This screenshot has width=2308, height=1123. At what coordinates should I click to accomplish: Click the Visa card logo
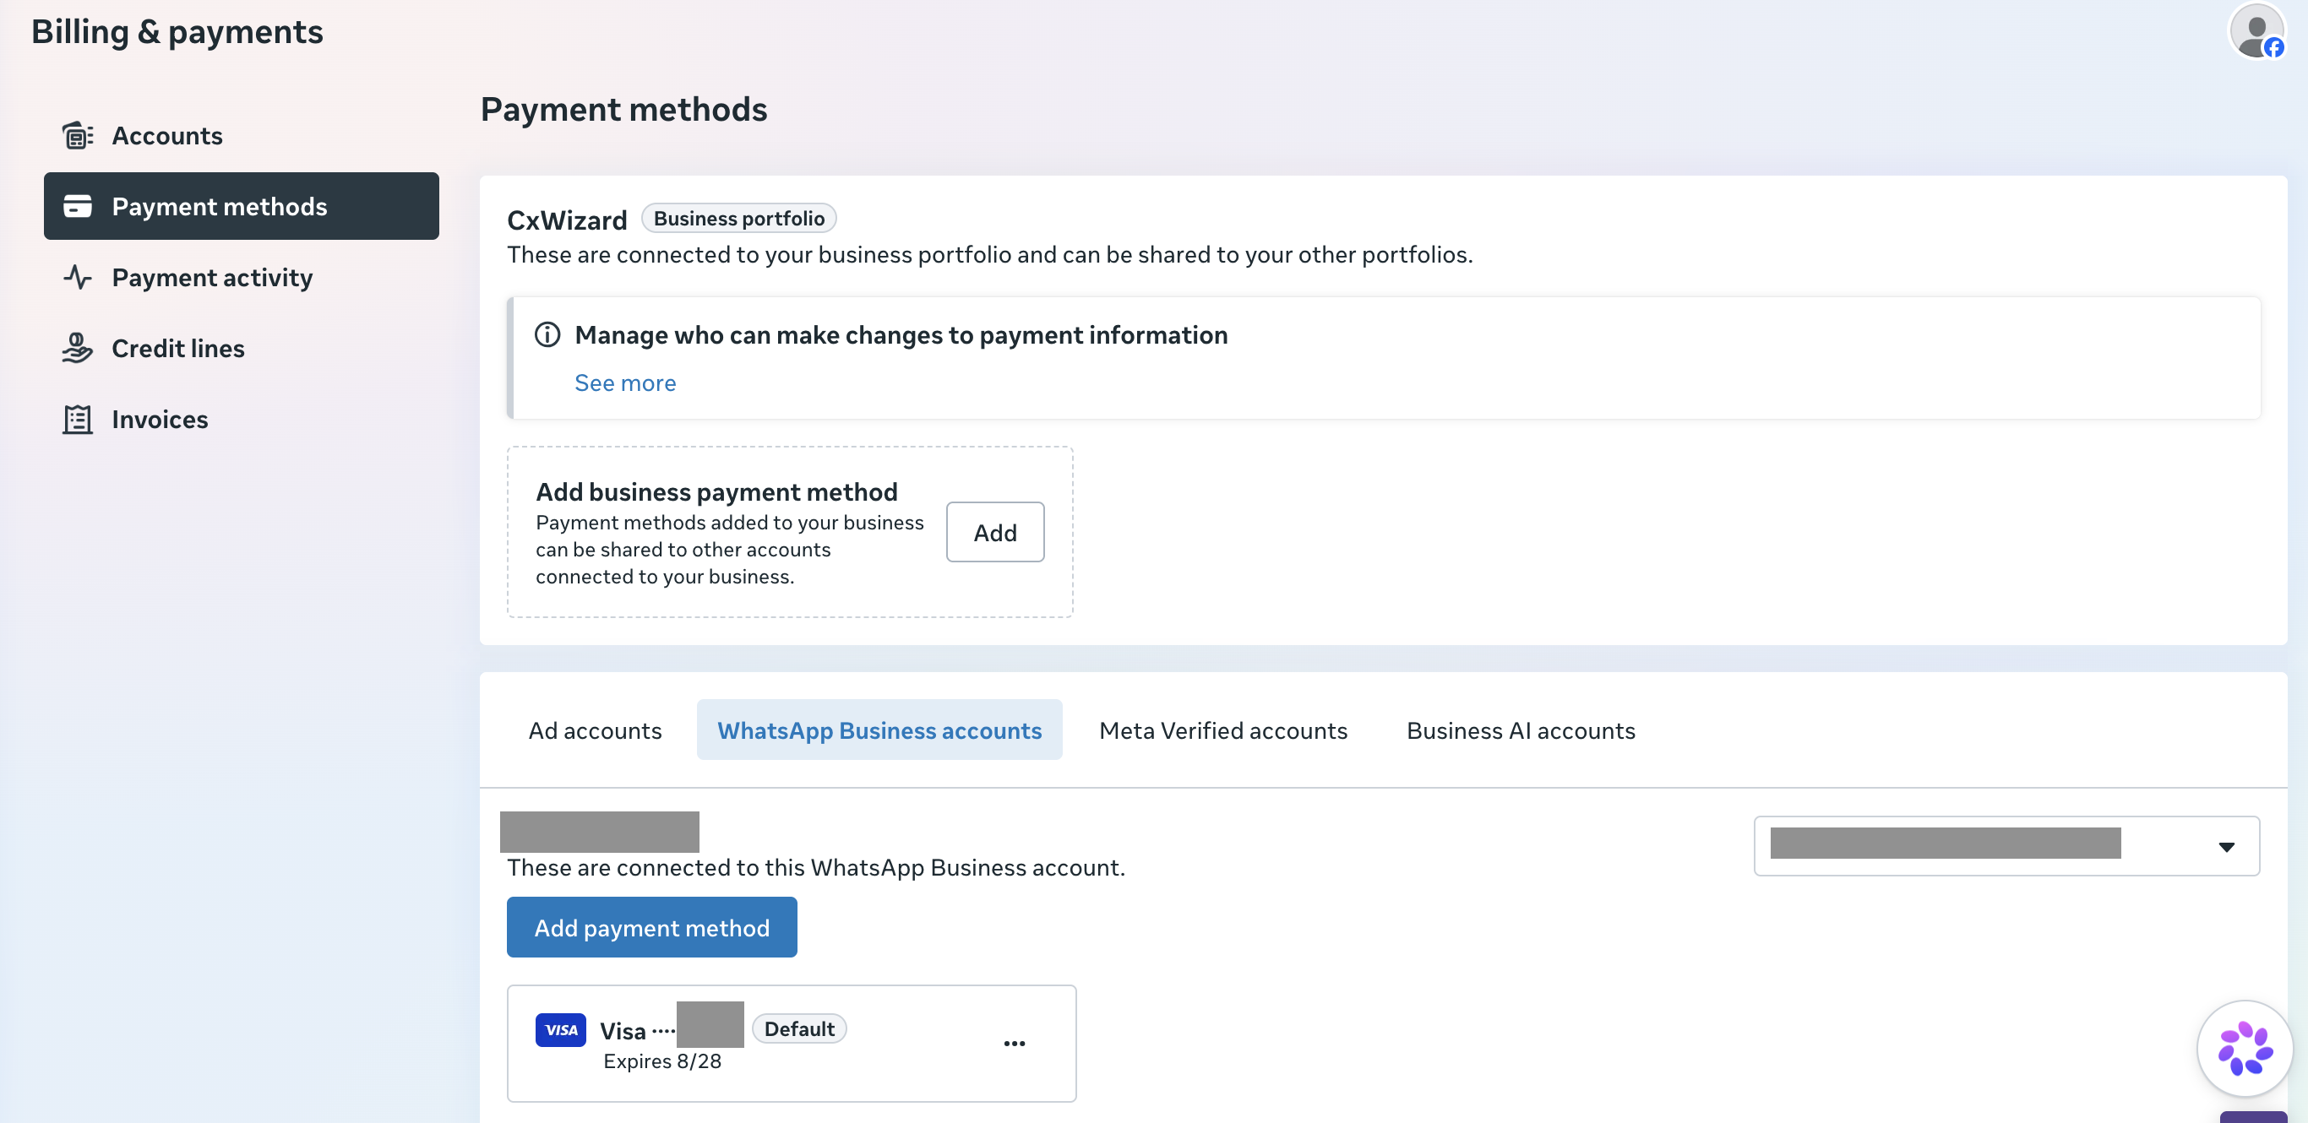coord(561,1029)
